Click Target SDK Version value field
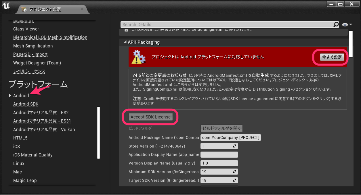The width and height of the screenshot is (361, 195). [x=219, y=180]
